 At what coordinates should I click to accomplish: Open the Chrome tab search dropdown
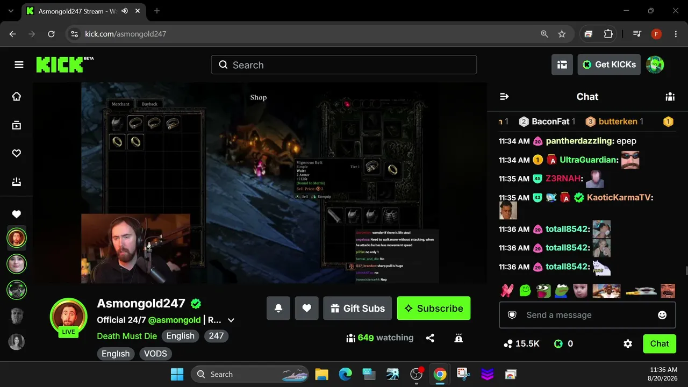(11, 11)
